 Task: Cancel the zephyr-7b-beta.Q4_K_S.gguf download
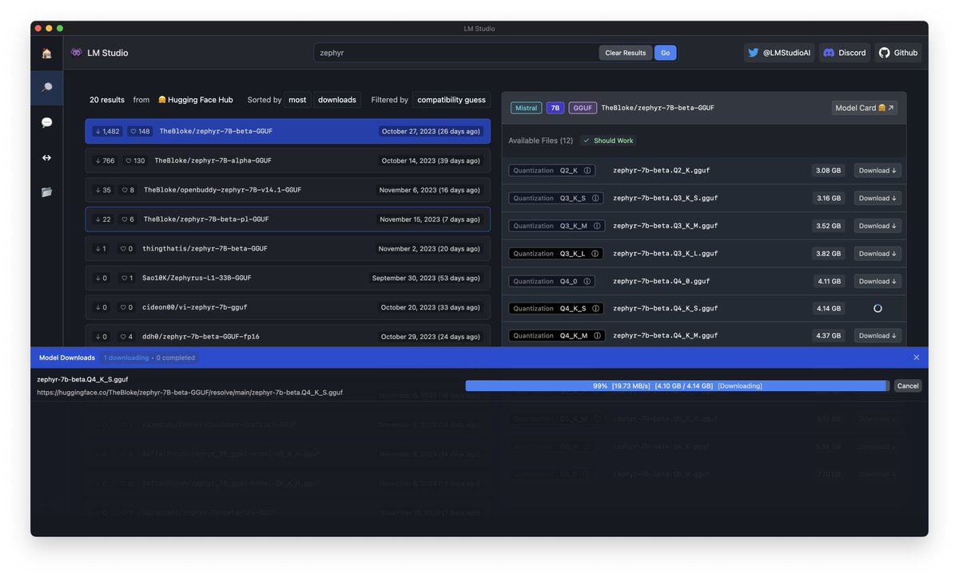[907, 385]
